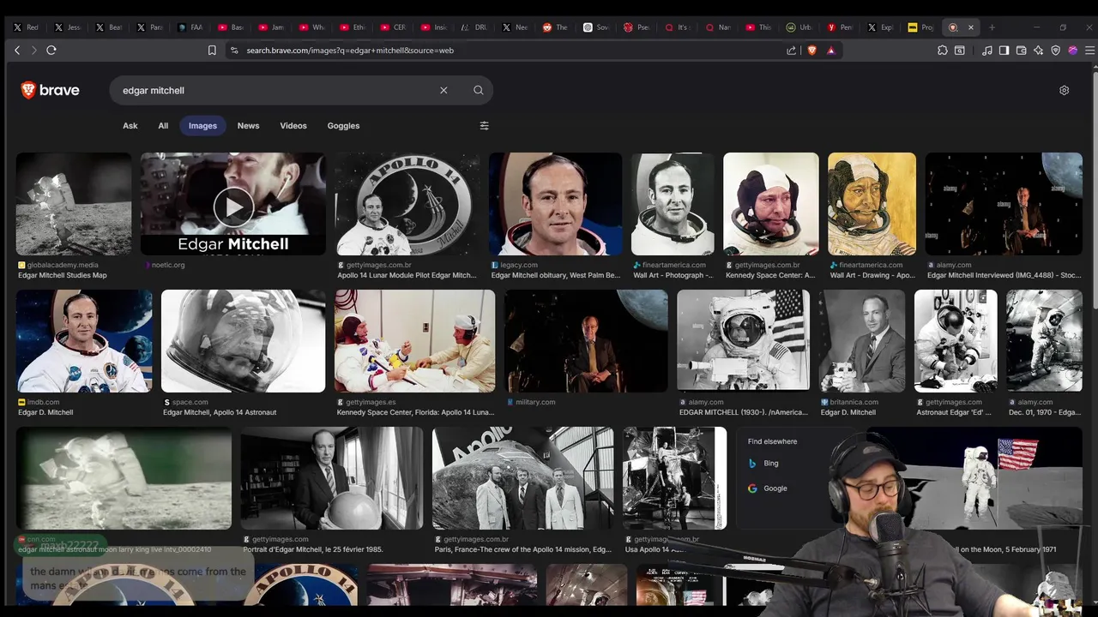Open image filters slider icon

[x=484, y=126]
